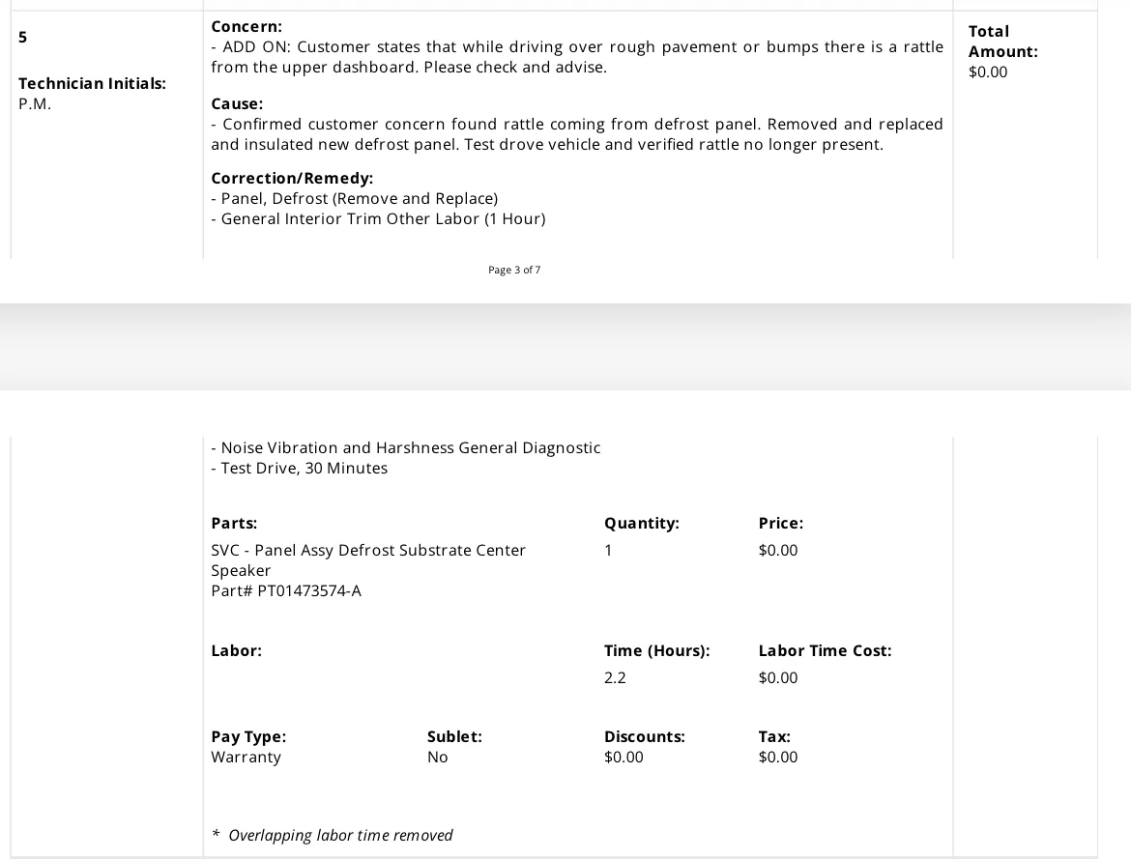Click the Warranty pay type value

[246, 758]
